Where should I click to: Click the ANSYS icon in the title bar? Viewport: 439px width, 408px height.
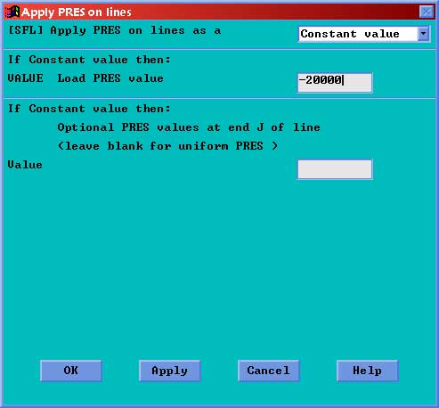[x=12, y=12]
